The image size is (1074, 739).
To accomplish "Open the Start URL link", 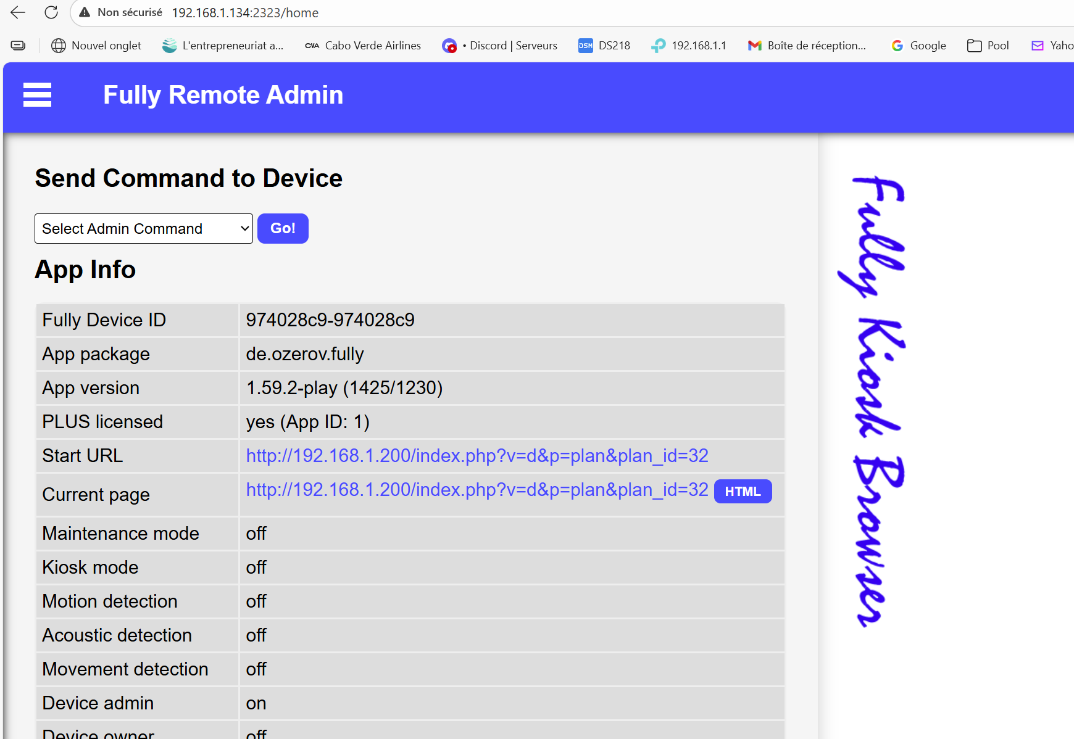I will 477,456.
